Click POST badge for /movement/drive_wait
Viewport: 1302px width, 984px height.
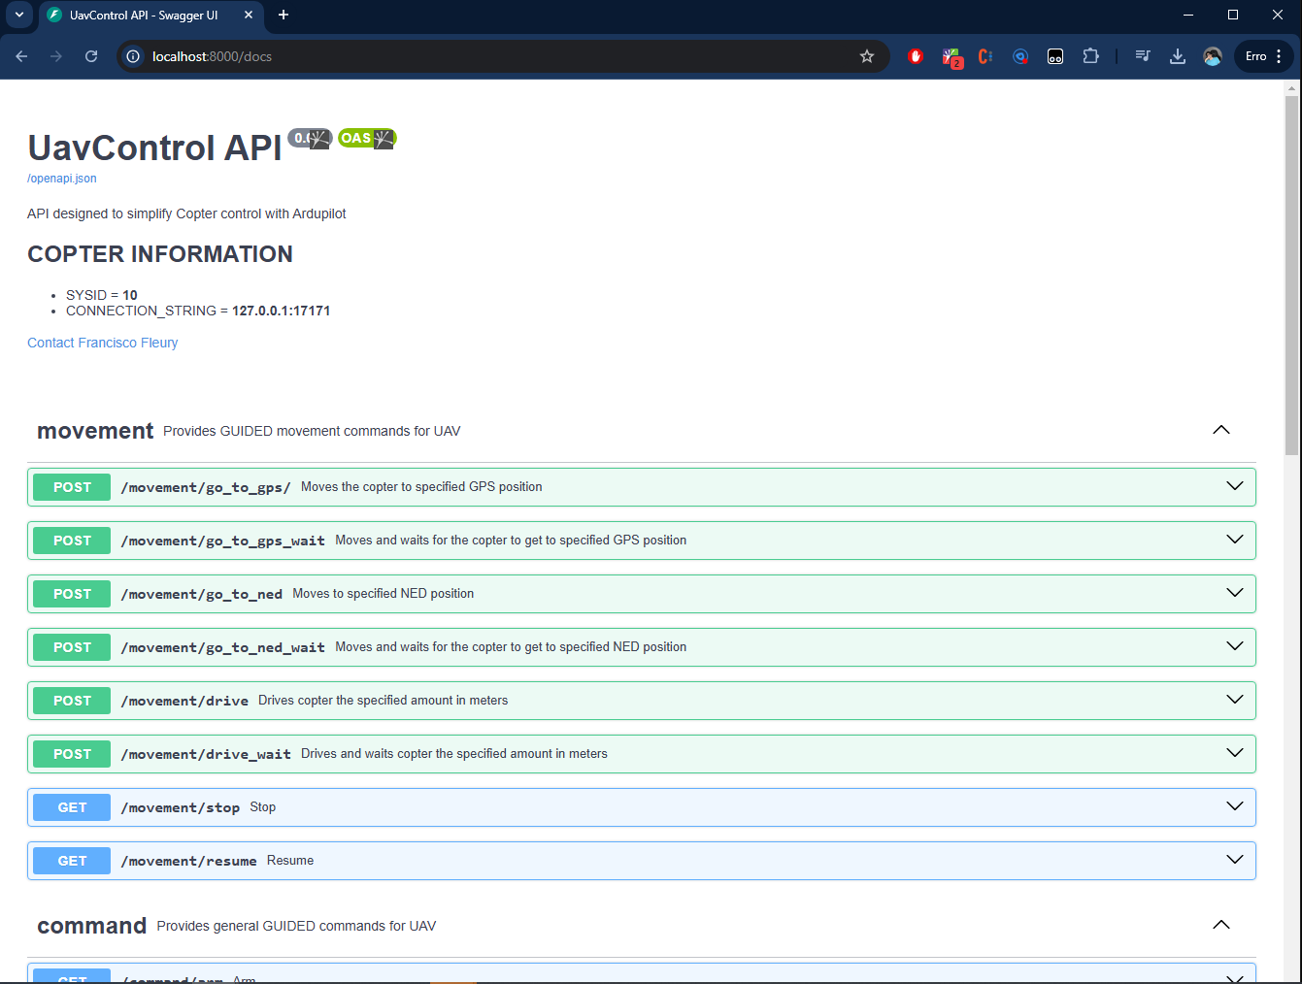(x=72, y=754)
